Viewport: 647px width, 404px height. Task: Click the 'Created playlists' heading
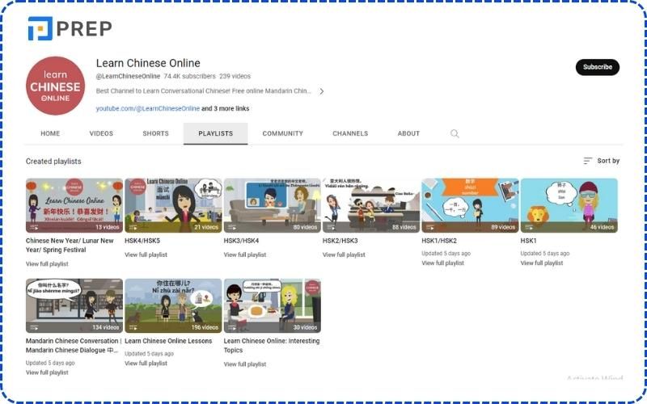pos(53,162)
